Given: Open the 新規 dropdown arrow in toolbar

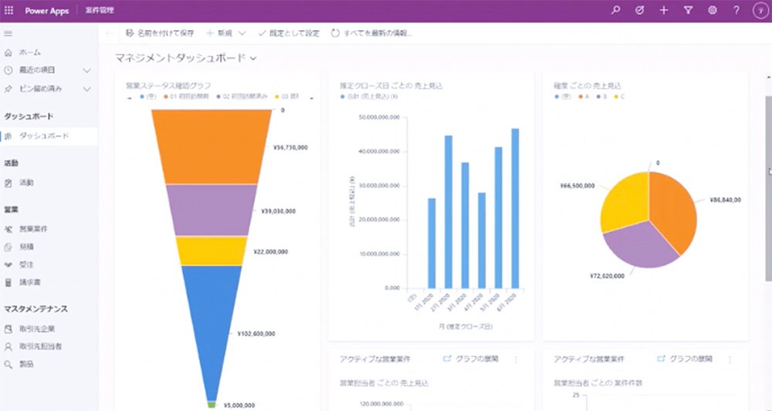Looking at the screenshot, I should click(242, 33).
